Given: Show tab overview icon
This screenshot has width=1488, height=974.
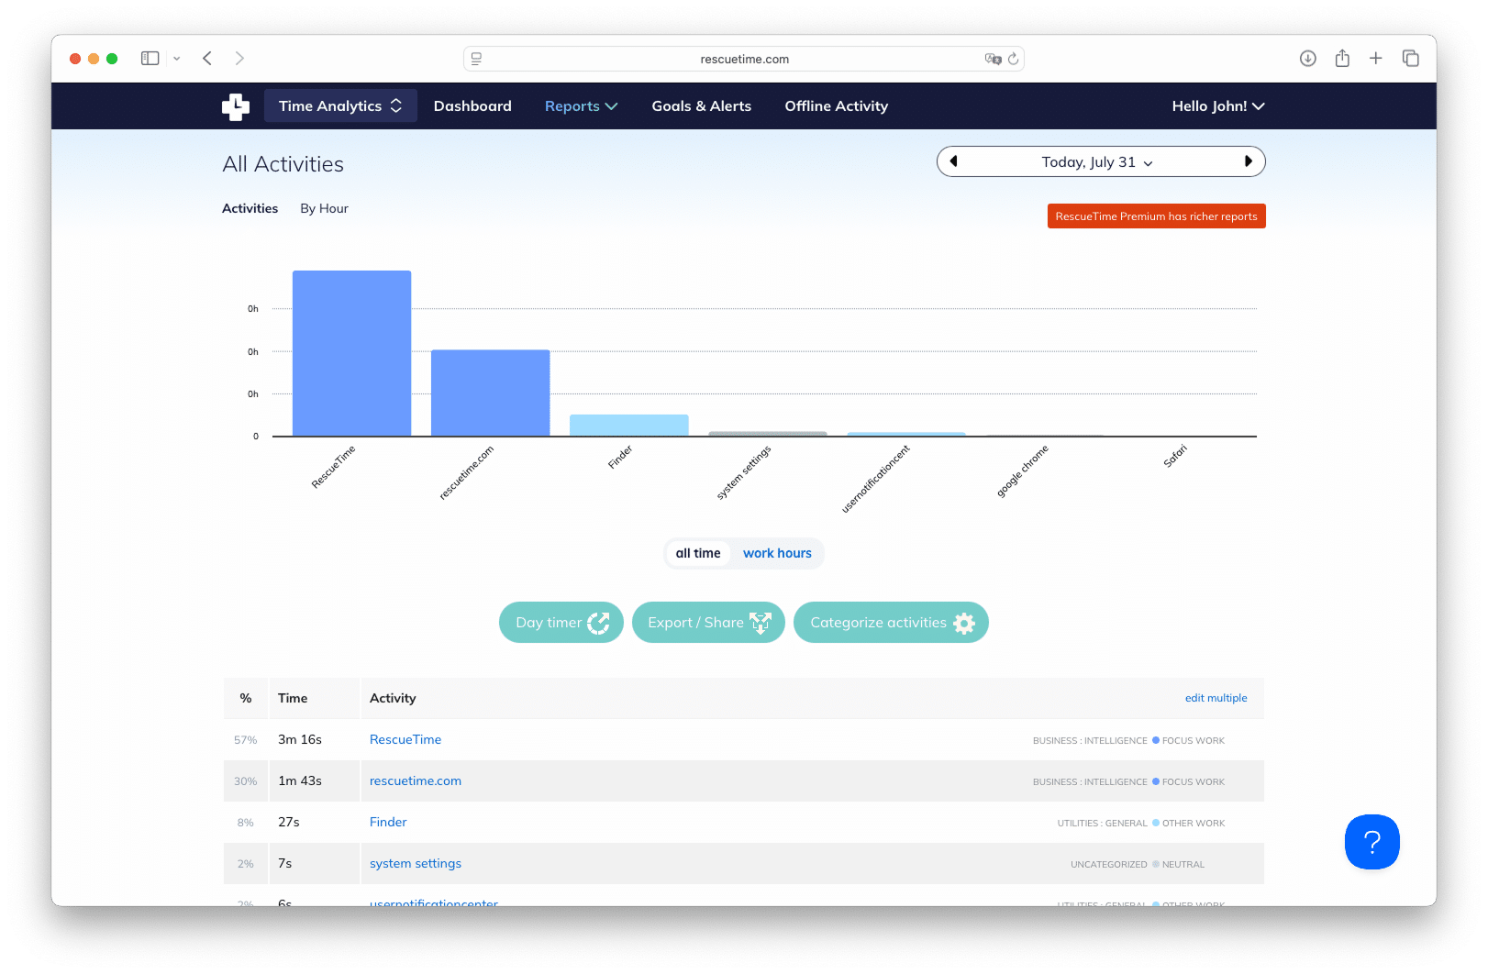Looking at the screenshot, I should click(x=1411, y=59).
